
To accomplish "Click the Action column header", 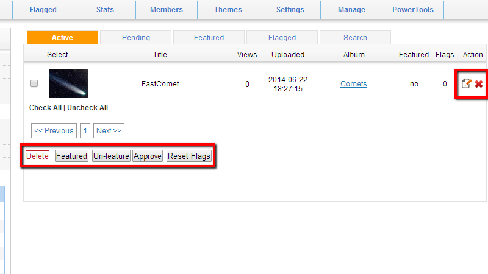I will [473, 55].
